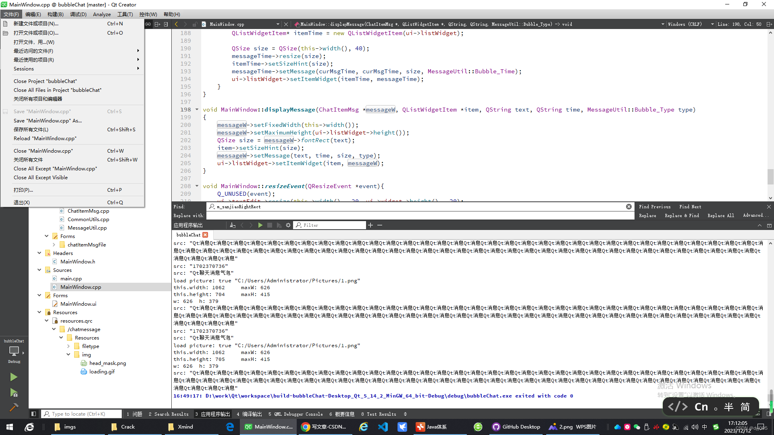
Task: Open the GitHub Desktop taskbar item
Action: 516,427
